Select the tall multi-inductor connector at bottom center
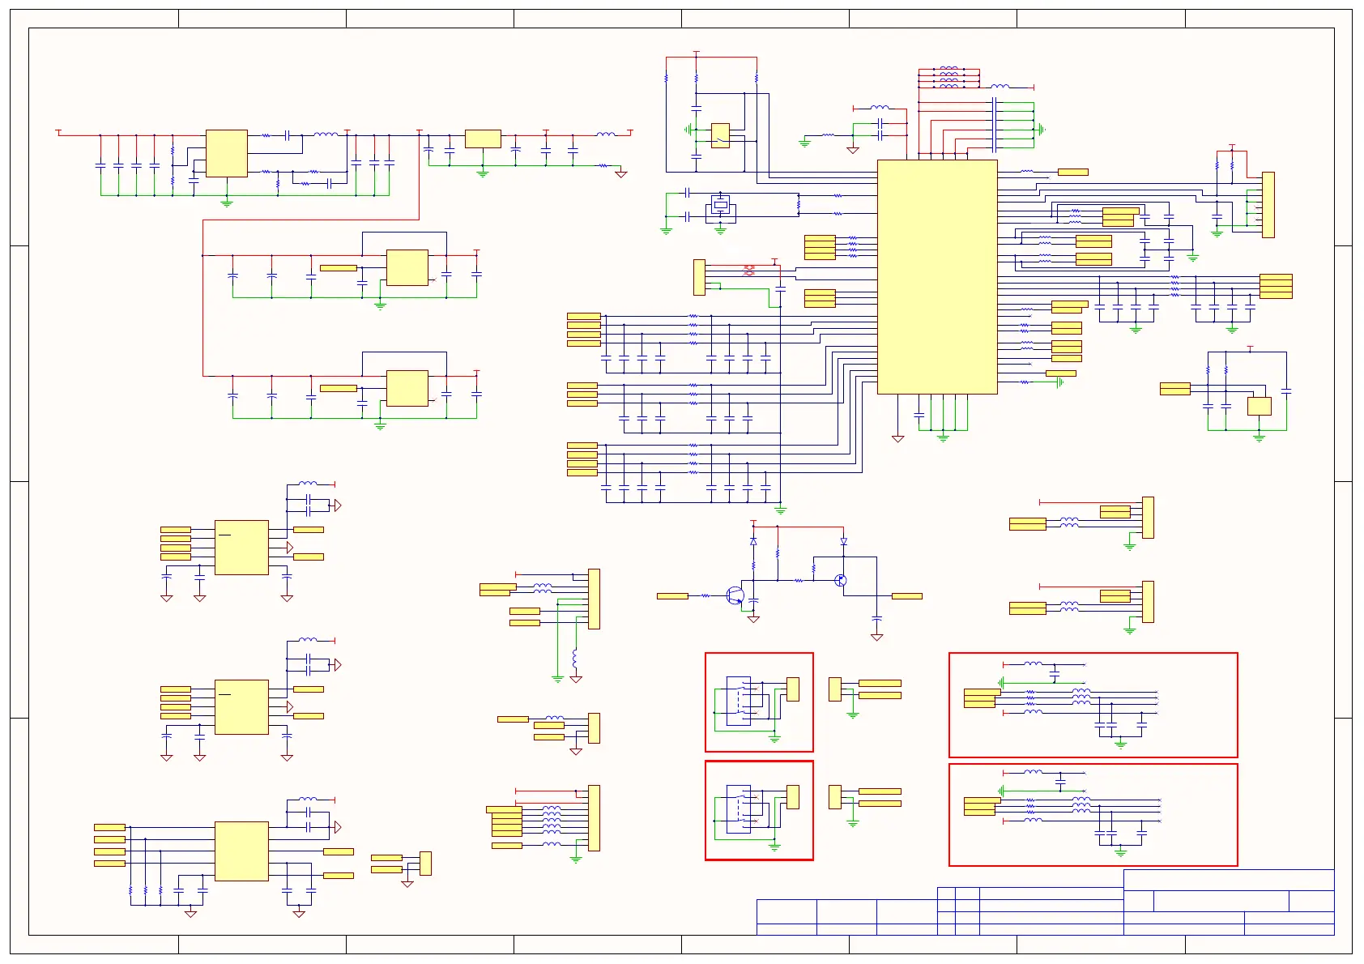This screenshot has height=964, width=1364. pos(594,818)
